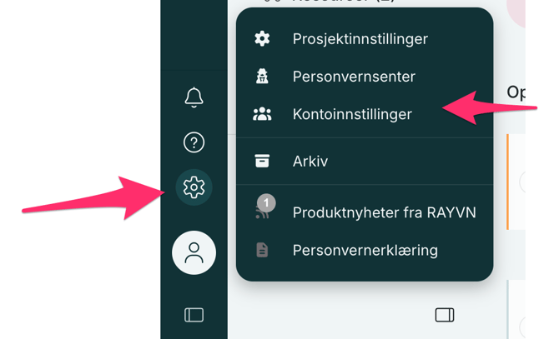
Task: Open the user profile avatar
Action: [x=194, y=252]
